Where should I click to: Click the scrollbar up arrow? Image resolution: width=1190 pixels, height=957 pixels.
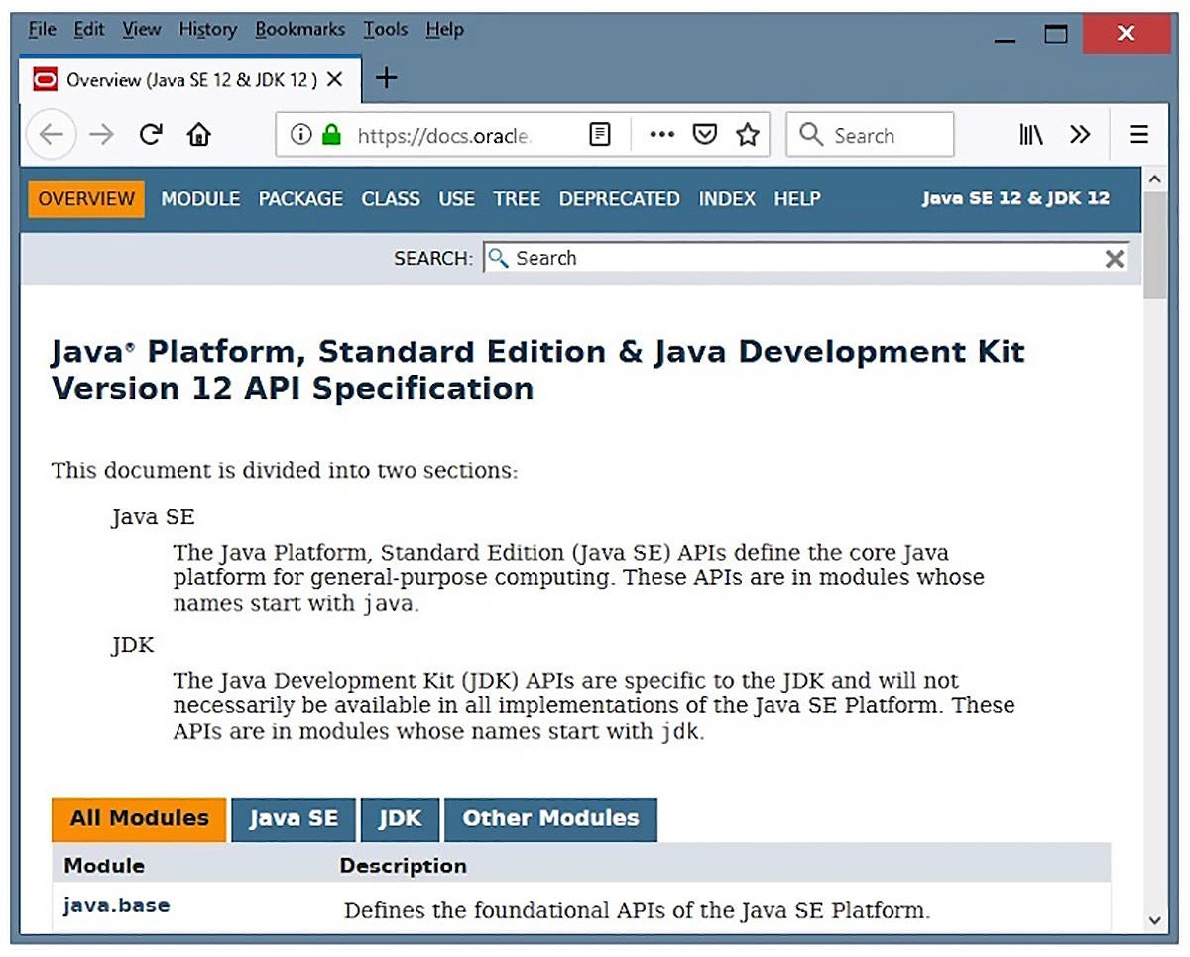tap(1155, 179)
